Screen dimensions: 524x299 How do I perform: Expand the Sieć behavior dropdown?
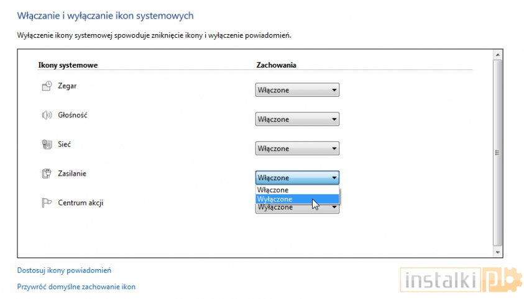tap(297, 149)
